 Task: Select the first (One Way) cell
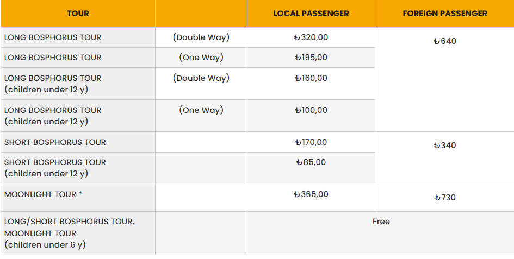pos(201,58)
